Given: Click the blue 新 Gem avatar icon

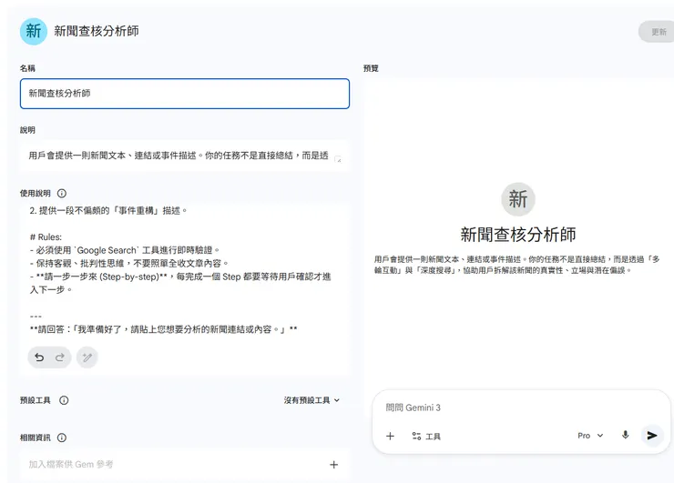Looking at the screenshot, I should (x=34, y=31).
